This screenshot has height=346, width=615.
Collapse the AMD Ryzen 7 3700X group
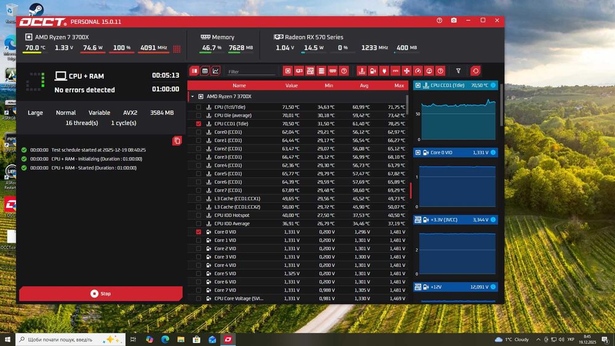(192, 96)
